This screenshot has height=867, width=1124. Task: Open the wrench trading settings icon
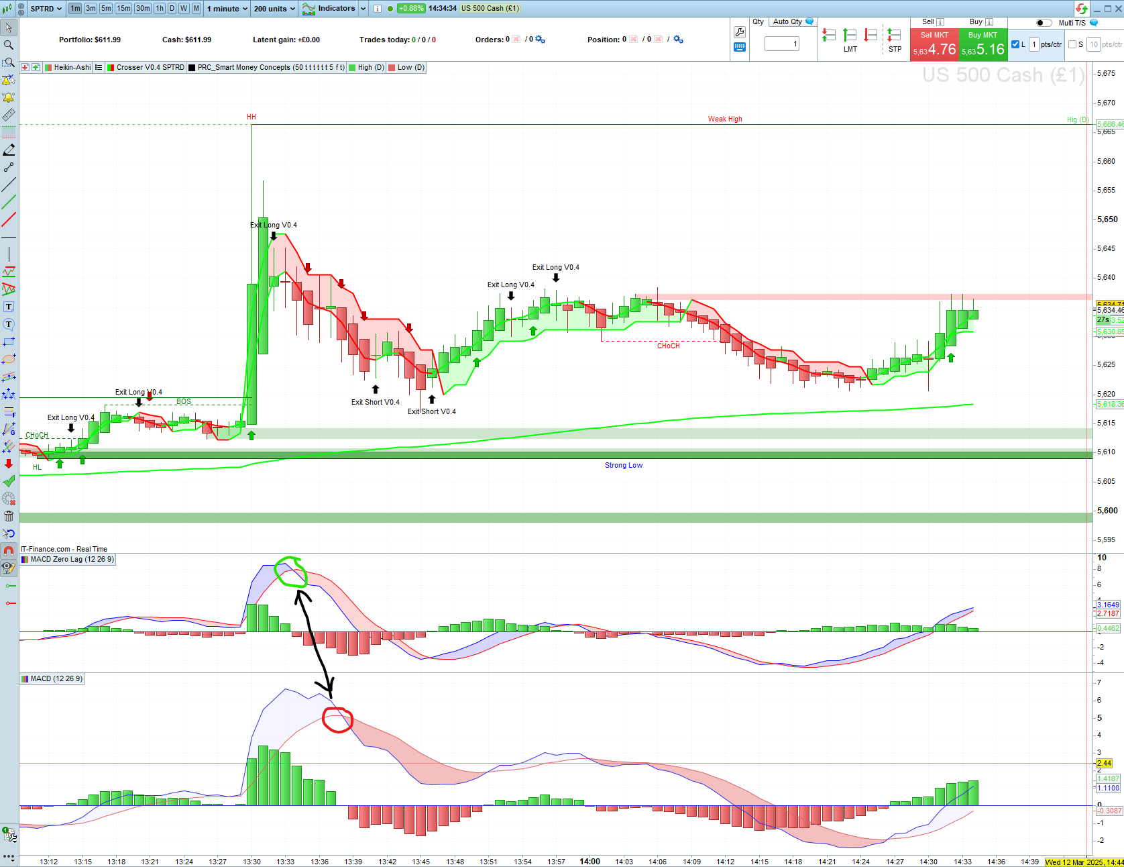pyautogui.click(x=740, y=32)
